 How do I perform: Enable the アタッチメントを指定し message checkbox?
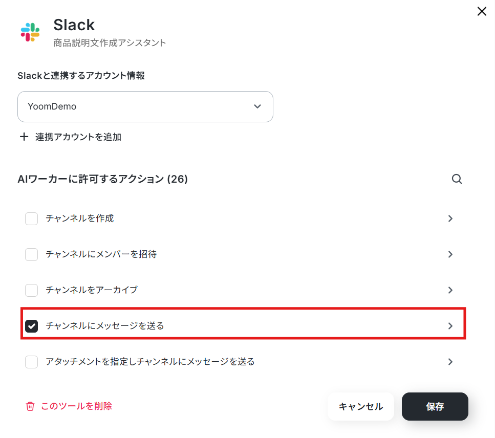pyautogui.click(x=32, y=362)
